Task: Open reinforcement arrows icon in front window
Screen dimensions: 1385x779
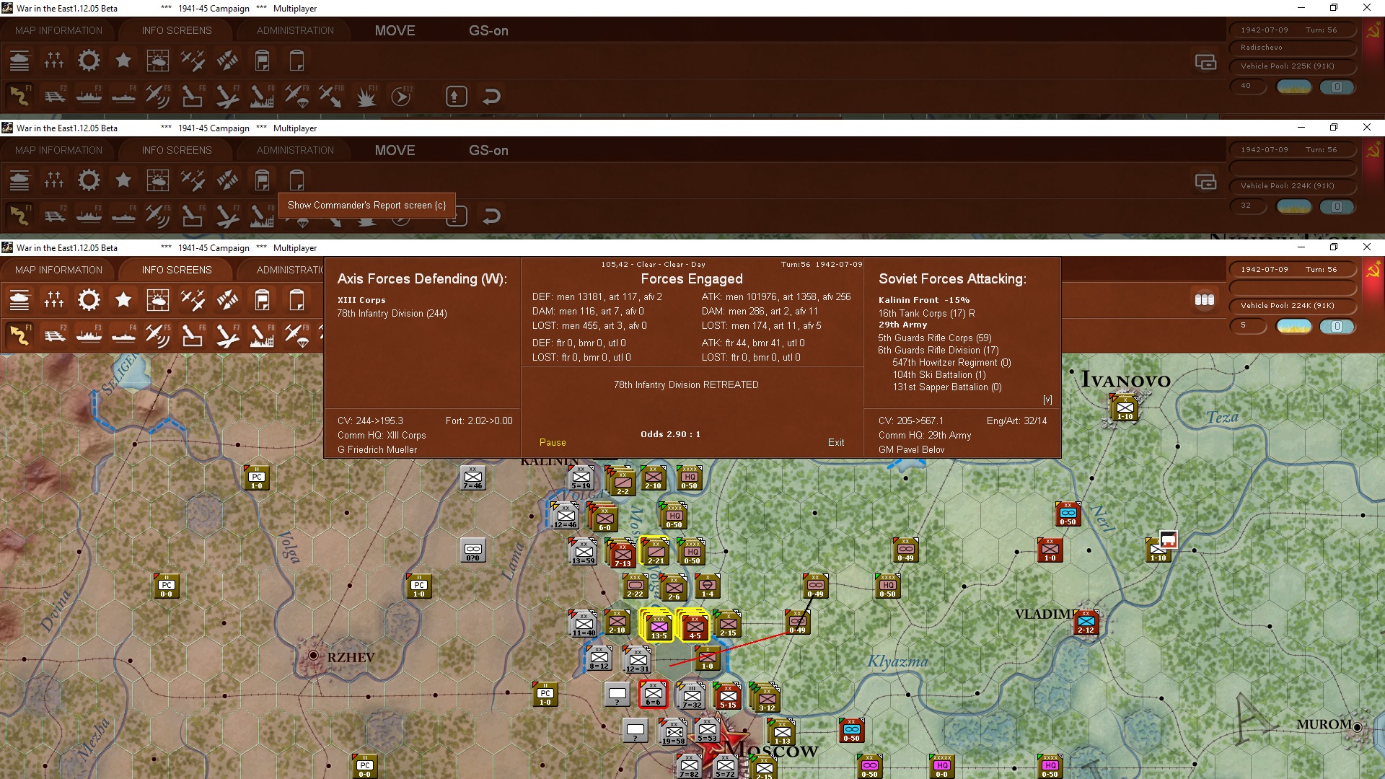Action: coord(227,300)
